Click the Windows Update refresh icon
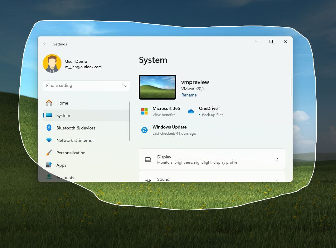This screenshot has width=336, height=248. point(144,130)
